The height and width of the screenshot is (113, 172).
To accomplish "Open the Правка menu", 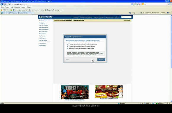I will (7, 7).
